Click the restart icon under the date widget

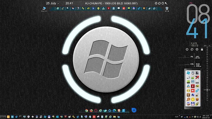(192, 49)
